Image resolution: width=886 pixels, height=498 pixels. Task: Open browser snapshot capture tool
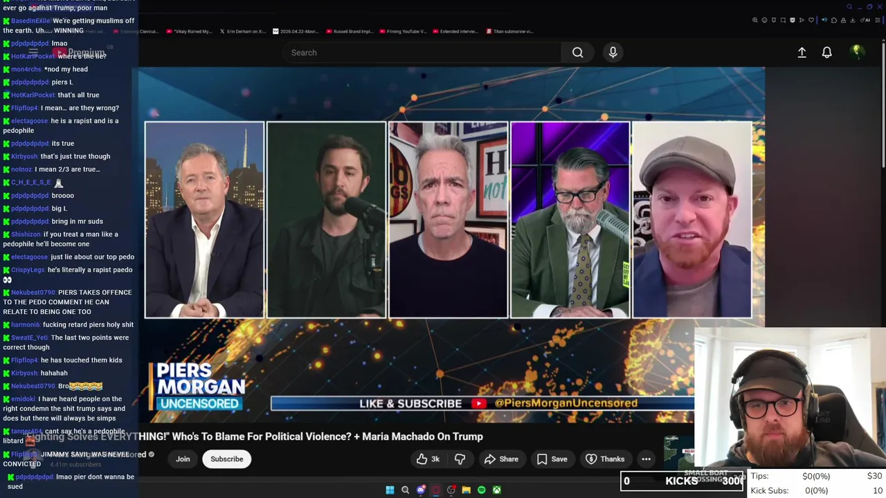tap(783, 20)
